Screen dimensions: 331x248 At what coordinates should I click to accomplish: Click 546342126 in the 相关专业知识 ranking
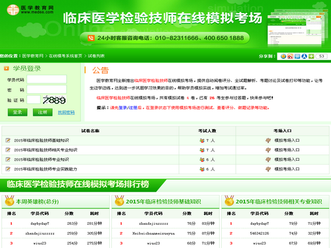tap(260, 233)
